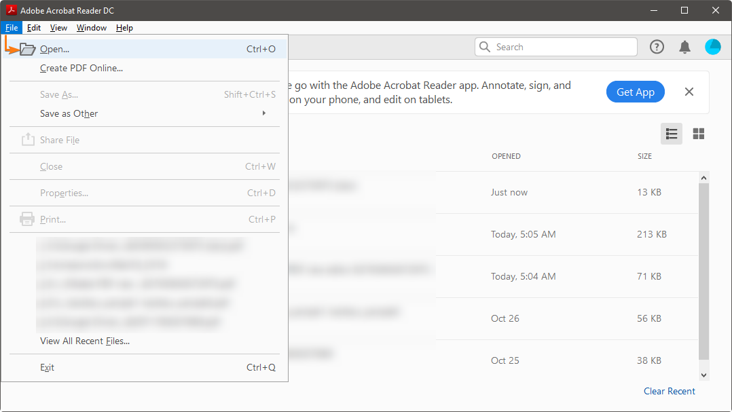Choose Create PDF Online from File menu
Image resolution: width=732 pixels, height=412 pixels.
pos(81,68)
